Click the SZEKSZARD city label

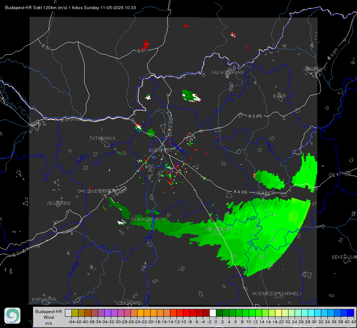pyautogui.click(x=129, y=303)
